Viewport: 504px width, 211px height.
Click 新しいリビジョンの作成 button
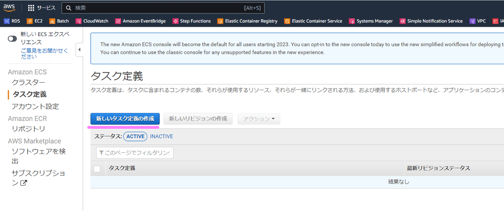click(x=198, y=119)
